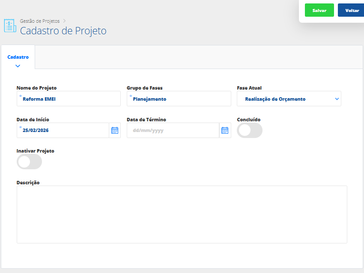Focus the Nome do Projeto field
The image size is (364, 273).
(x=69, y=99)
